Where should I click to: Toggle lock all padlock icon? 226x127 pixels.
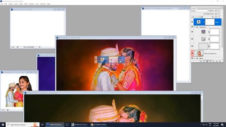click(202, 17)
